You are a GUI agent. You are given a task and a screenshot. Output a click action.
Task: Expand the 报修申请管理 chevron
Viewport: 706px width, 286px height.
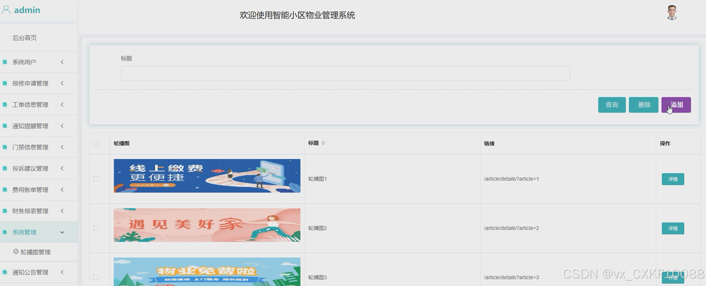(x=62, y=83)
